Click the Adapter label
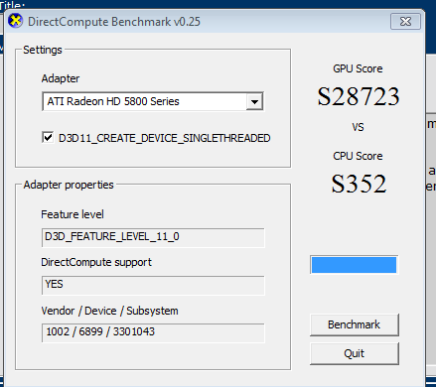 coord(61,78)
